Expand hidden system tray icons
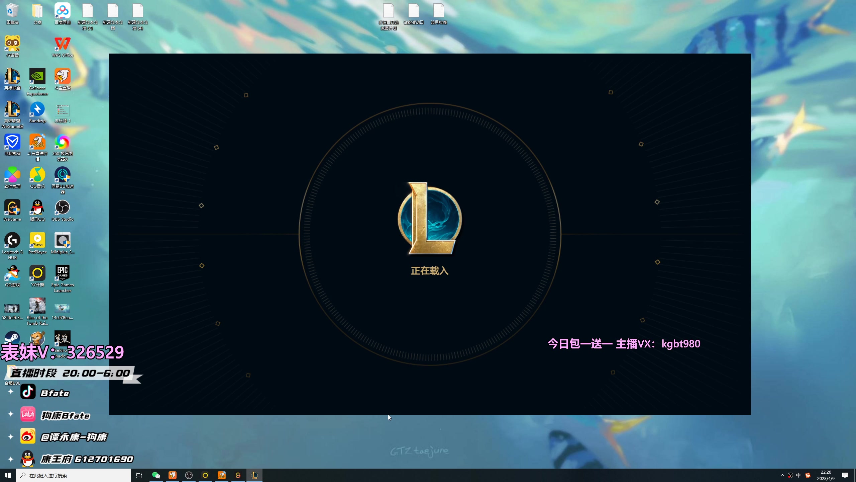 tap(782, 475)
